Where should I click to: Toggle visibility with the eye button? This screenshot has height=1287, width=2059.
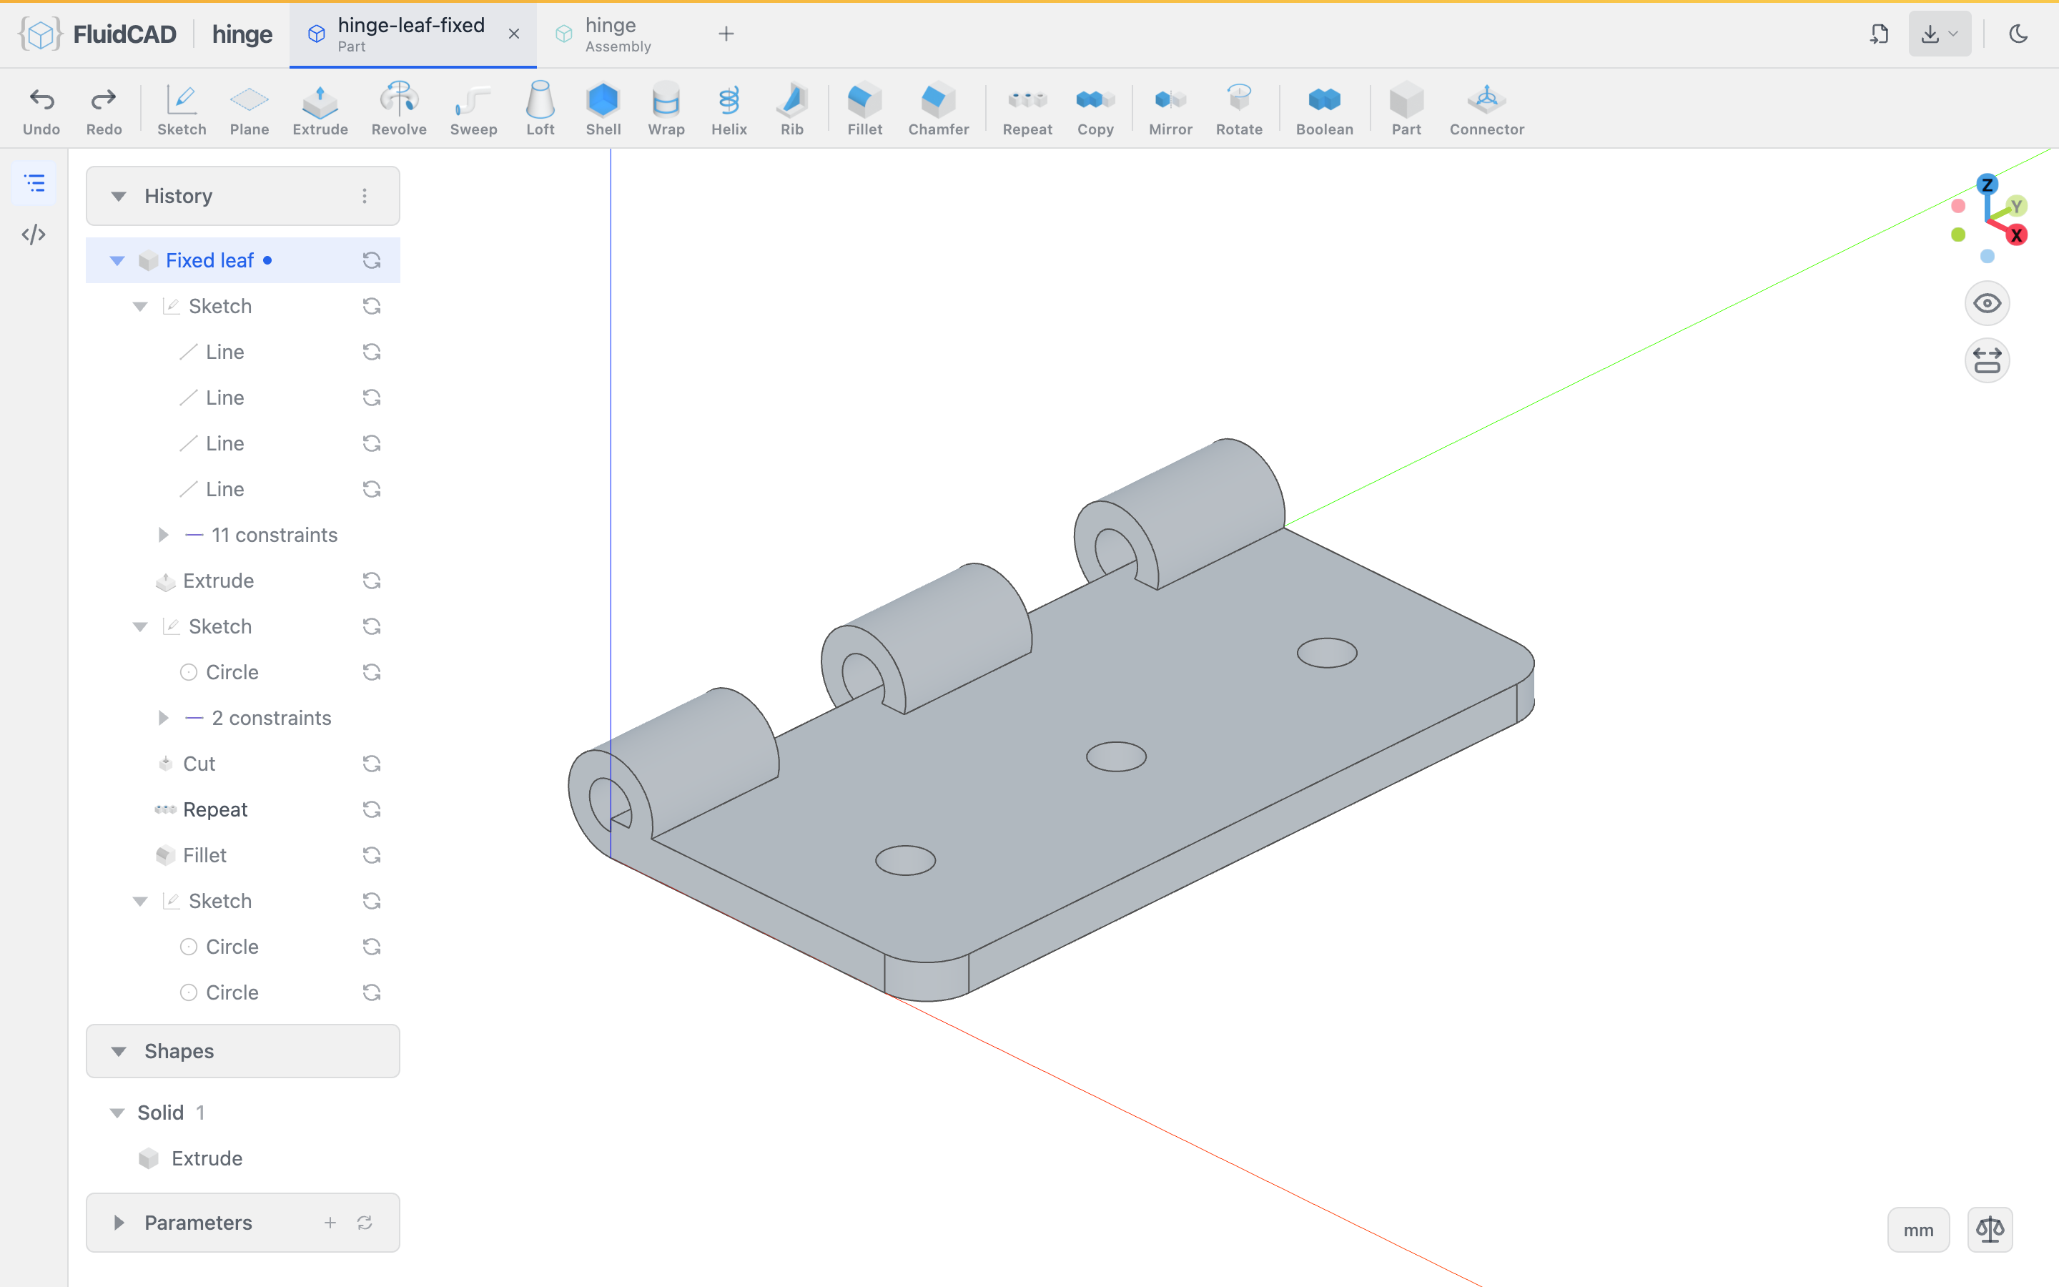(1987, 304)
